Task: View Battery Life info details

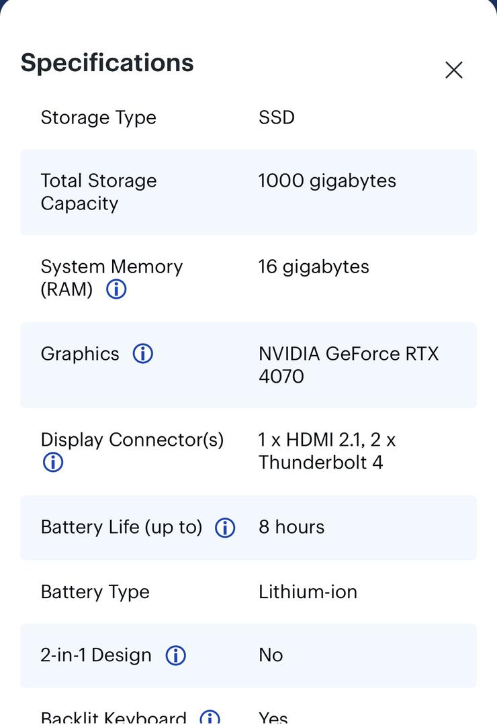Action: pos(225,528)
